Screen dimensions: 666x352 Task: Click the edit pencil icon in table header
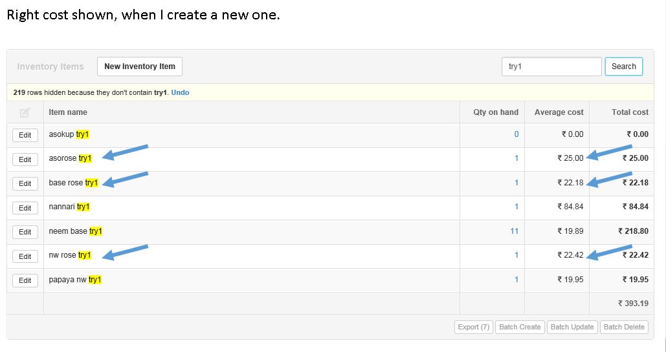coord(25,112)
